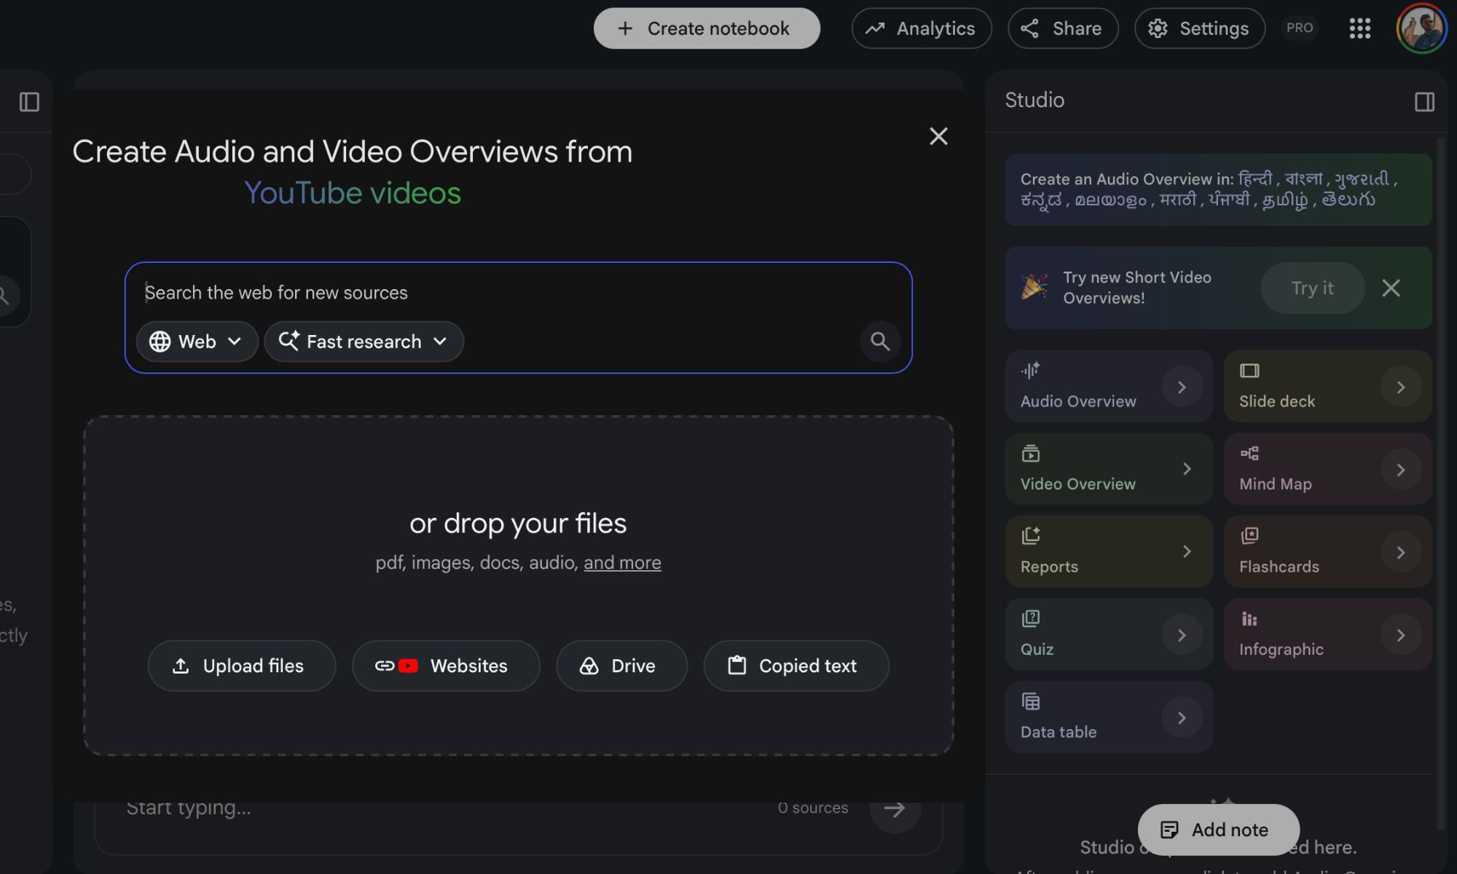The height and width of the screenshot is (874, 1457).
Task: Dismiss the Short Video Overviews banner
Action: [1391, 288]
